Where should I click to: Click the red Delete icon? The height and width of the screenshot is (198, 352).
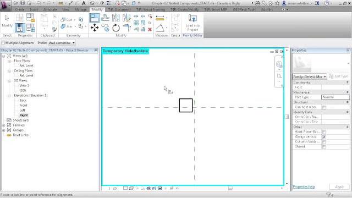click(150, 29)
